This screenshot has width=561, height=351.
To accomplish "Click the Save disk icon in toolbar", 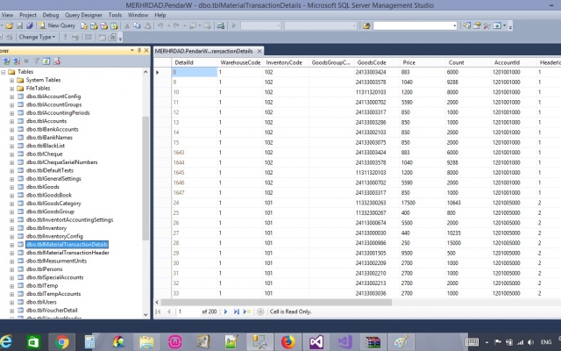I will coord(19,25).
